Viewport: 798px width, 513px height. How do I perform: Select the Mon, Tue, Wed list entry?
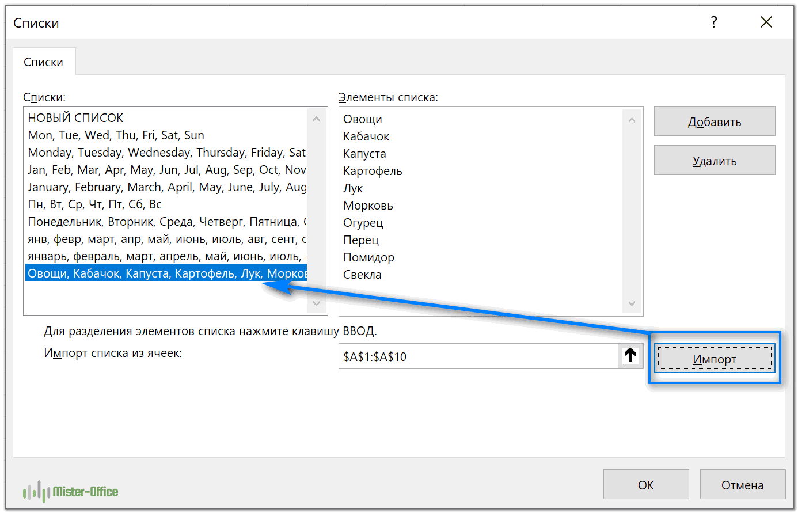[x=116, y=135]
